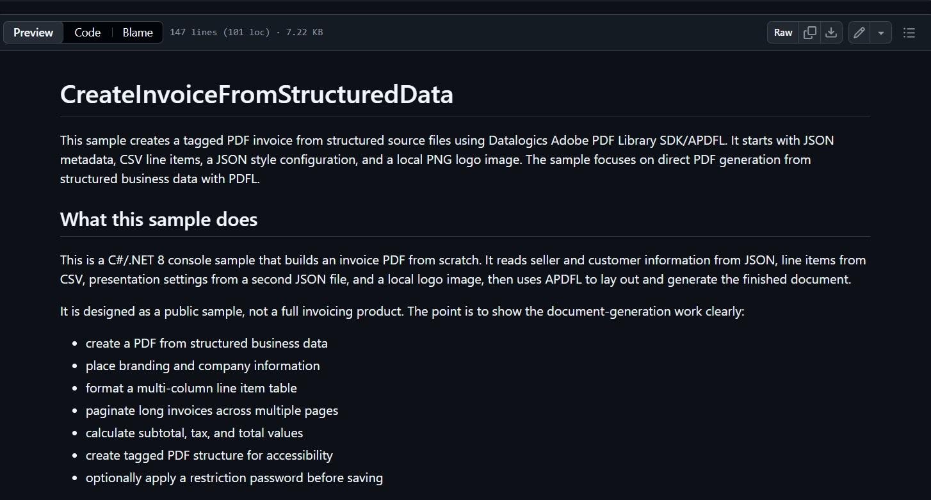The image size is (931, 500).
Task: Click paragraph starting "It is designed as a public sample"
Action: click(x=402, y=312)
